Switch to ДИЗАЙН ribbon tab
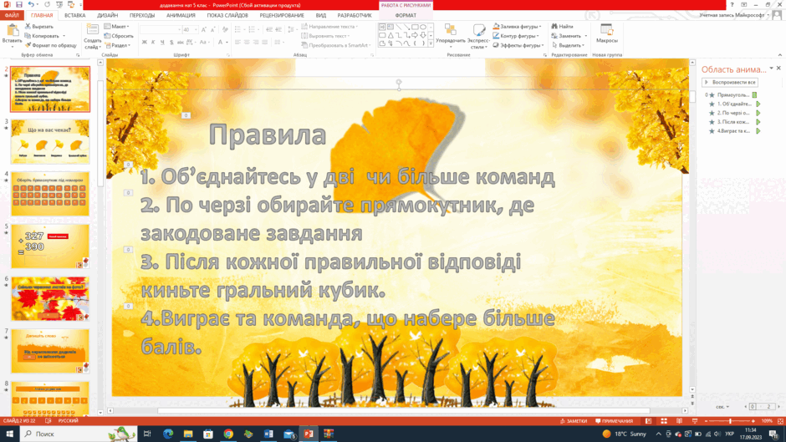 tap(107, 16)
